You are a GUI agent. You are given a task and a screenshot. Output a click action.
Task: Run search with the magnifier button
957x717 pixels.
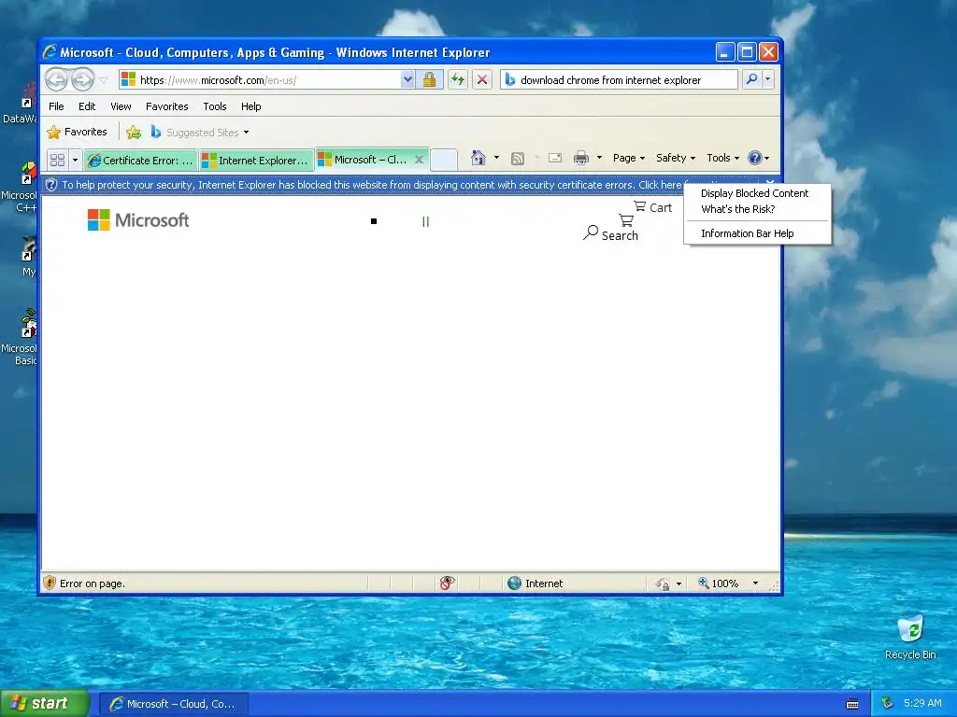(x=752, y=79)
